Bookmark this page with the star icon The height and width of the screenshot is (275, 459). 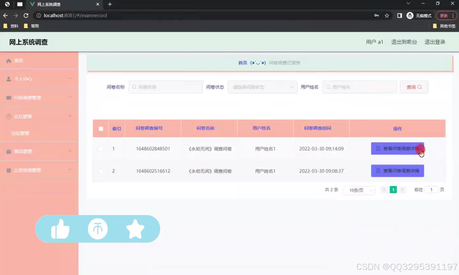[387, 16]
